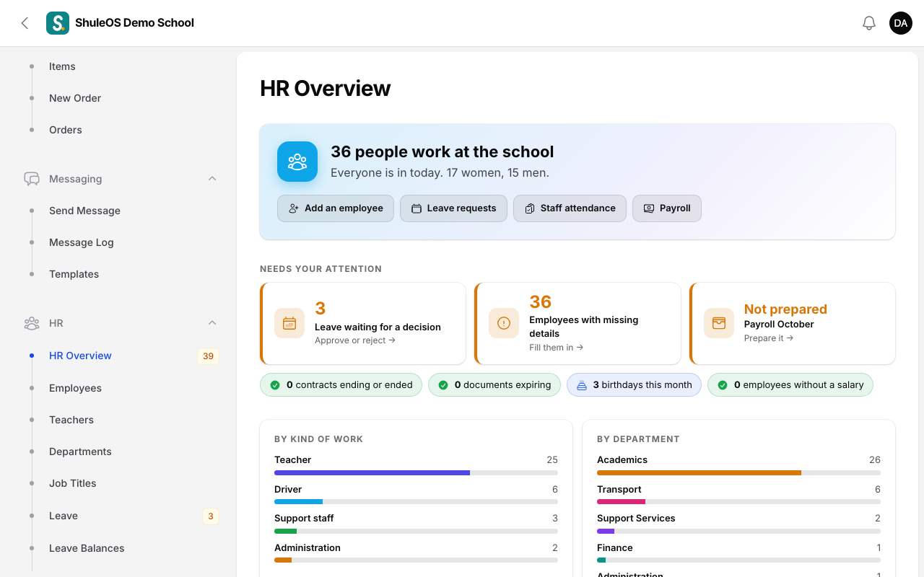This screenshot has width=924, height=577.
Task: Open the Orders page
Action: click(x=66, y=130)
